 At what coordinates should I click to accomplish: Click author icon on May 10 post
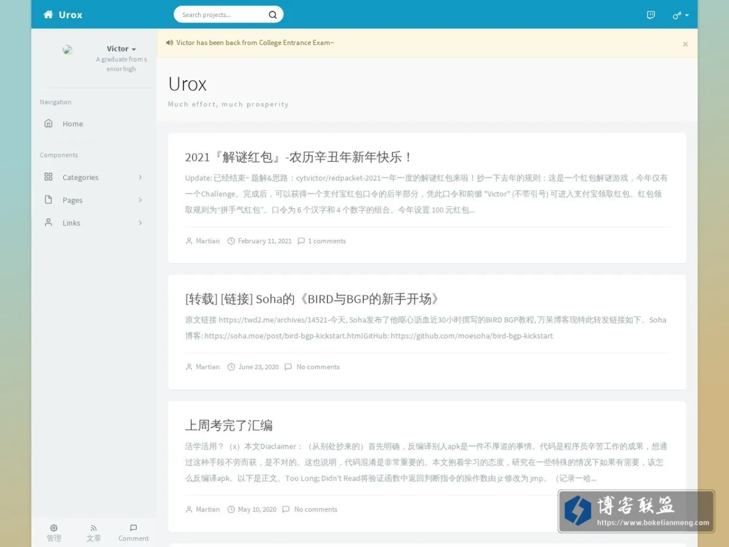point(189,509)
